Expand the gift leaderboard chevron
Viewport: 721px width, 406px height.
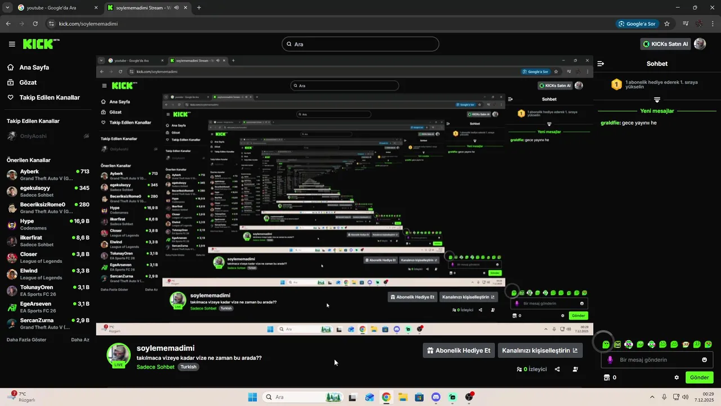click(x=657, y=100)
